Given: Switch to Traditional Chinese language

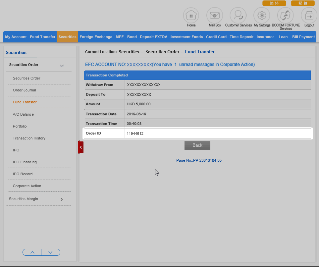Looking at the screenshot, I should pos(303,3).
